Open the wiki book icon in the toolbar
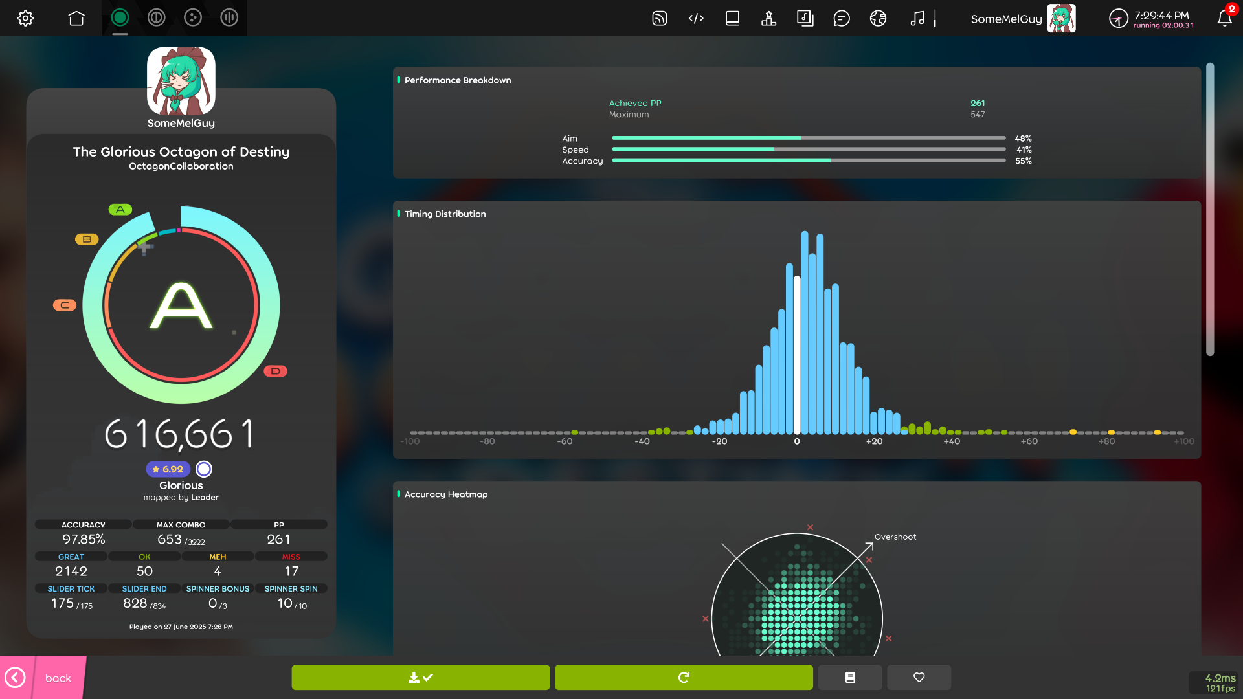 [732, 18]
